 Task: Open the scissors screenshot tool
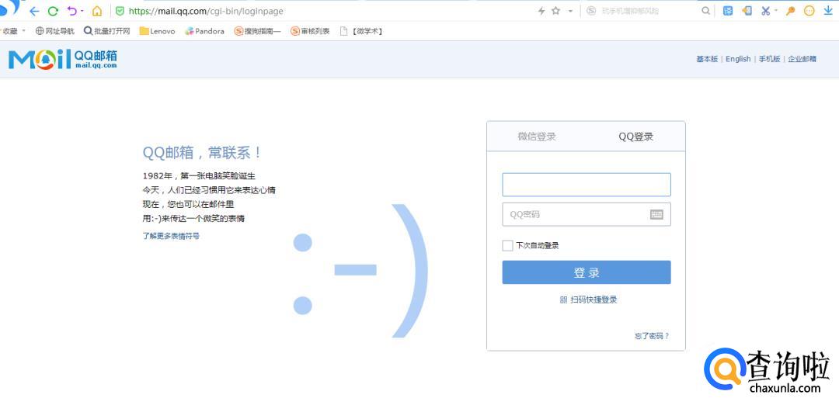click(x=766, y=11)
